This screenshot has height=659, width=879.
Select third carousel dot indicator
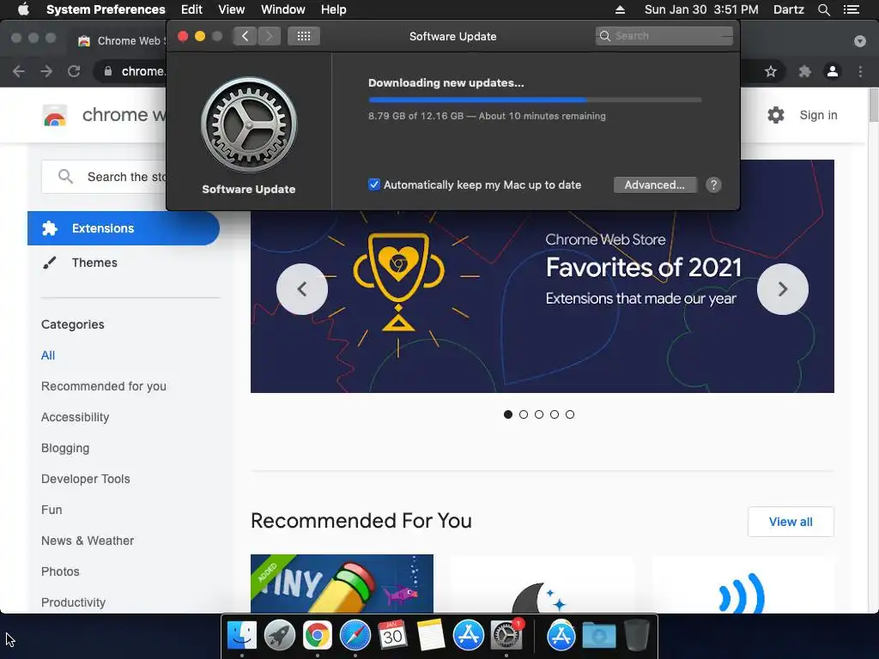(539, 414)
